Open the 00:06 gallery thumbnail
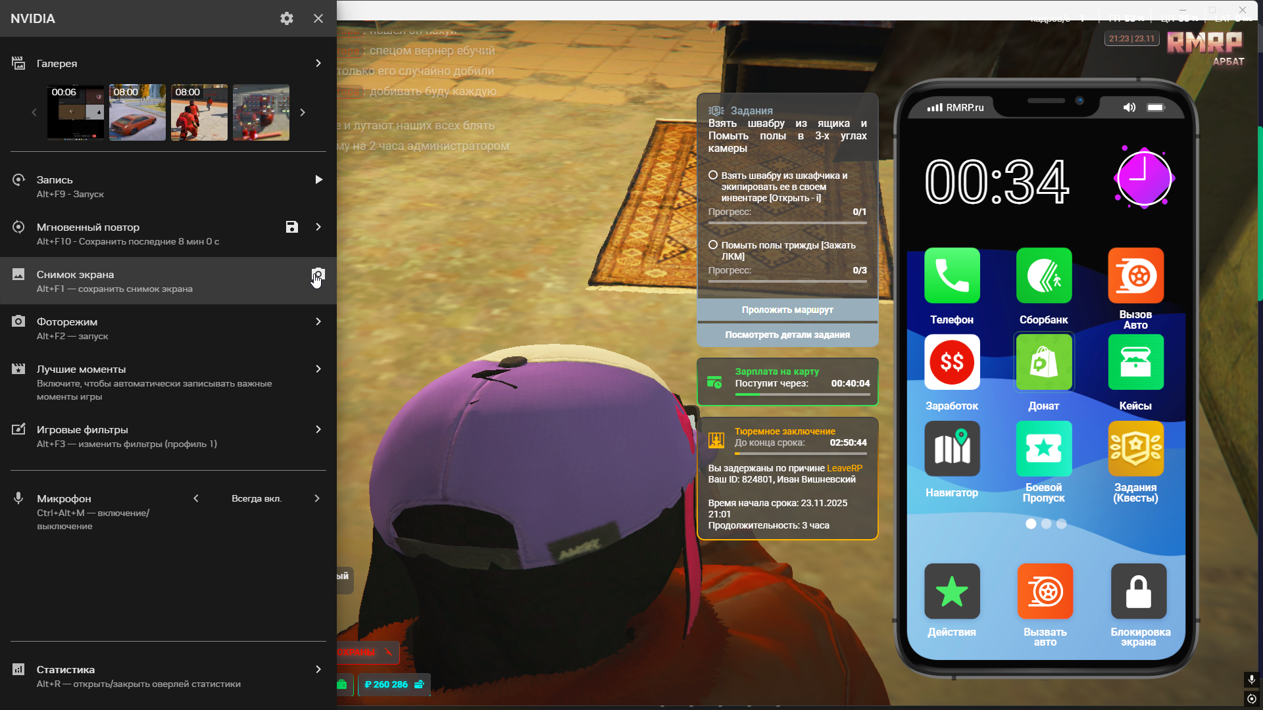 pos(75,112)
